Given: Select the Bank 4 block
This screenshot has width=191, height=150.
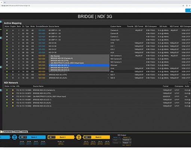Looking at the screenshot, I should click(96, 137).
